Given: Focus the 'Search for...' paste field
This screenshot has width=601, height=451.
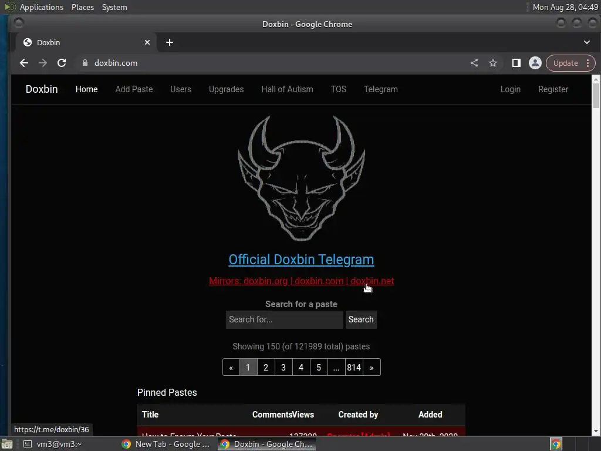Looking at the screenshot, I should tap(285, 319).
